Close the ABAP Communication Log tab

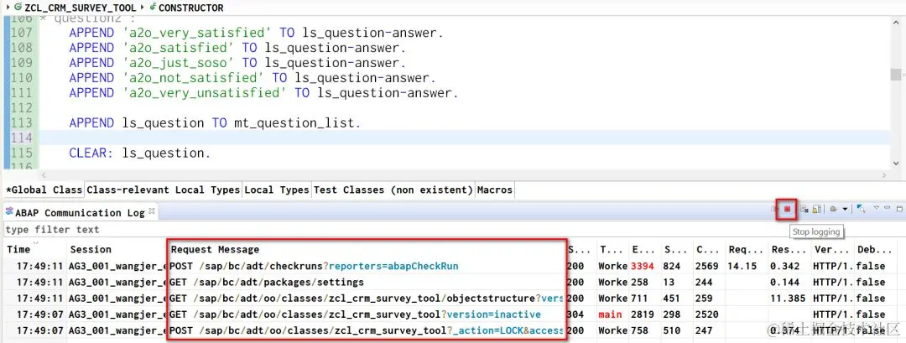pyautogui.click(x=153, y=212)
